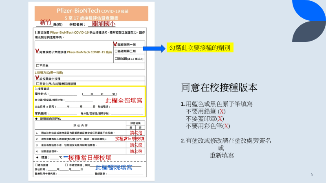The image size is (326, 183).
Task: Click the slide page number 5
Action: coord(312,174)
